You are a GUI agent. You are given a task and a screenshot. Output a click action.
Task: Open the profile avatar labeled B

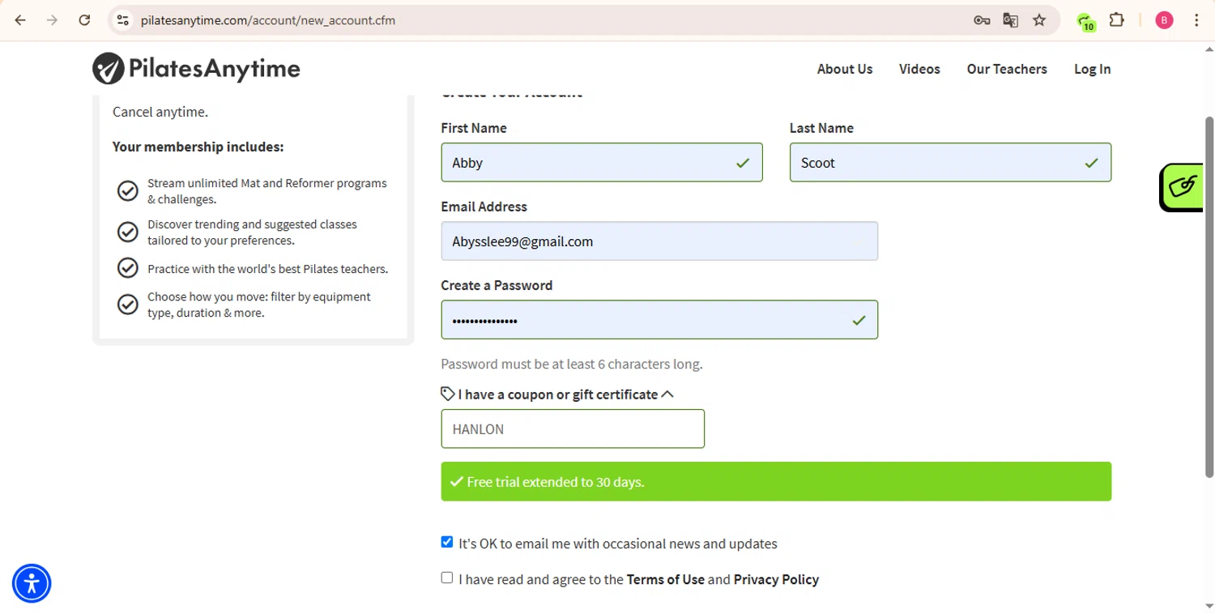coord(1164,20)
